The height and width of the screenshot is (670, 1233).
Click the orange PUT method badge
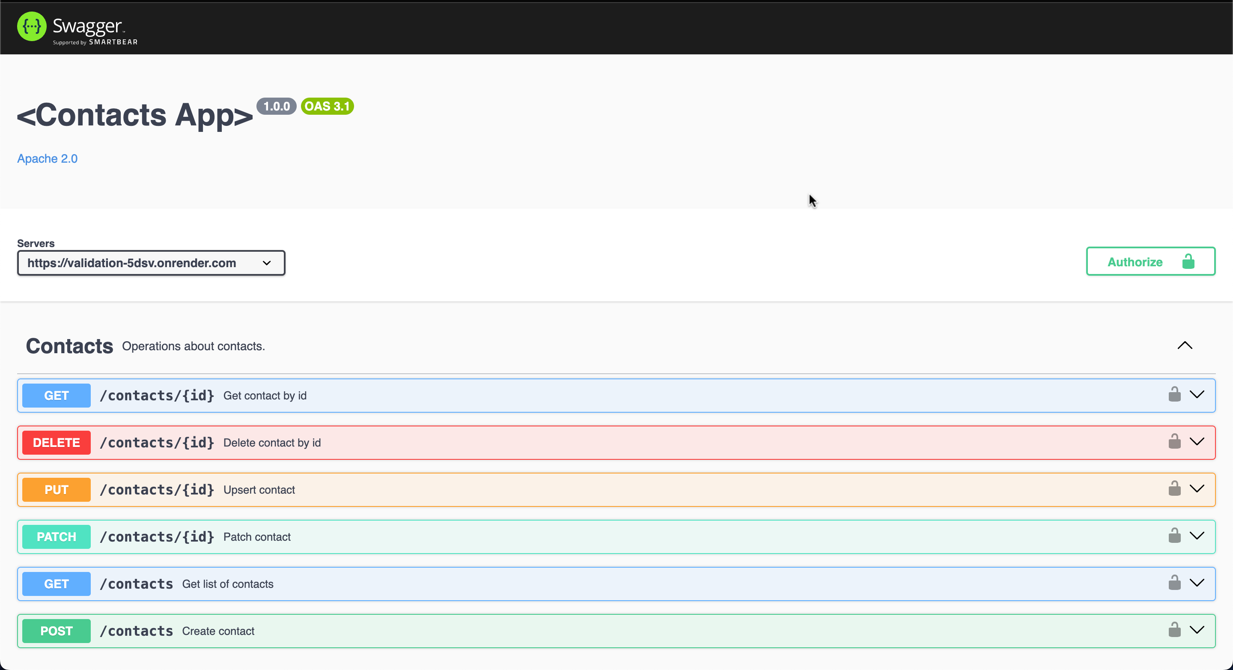tap(56, 490)
